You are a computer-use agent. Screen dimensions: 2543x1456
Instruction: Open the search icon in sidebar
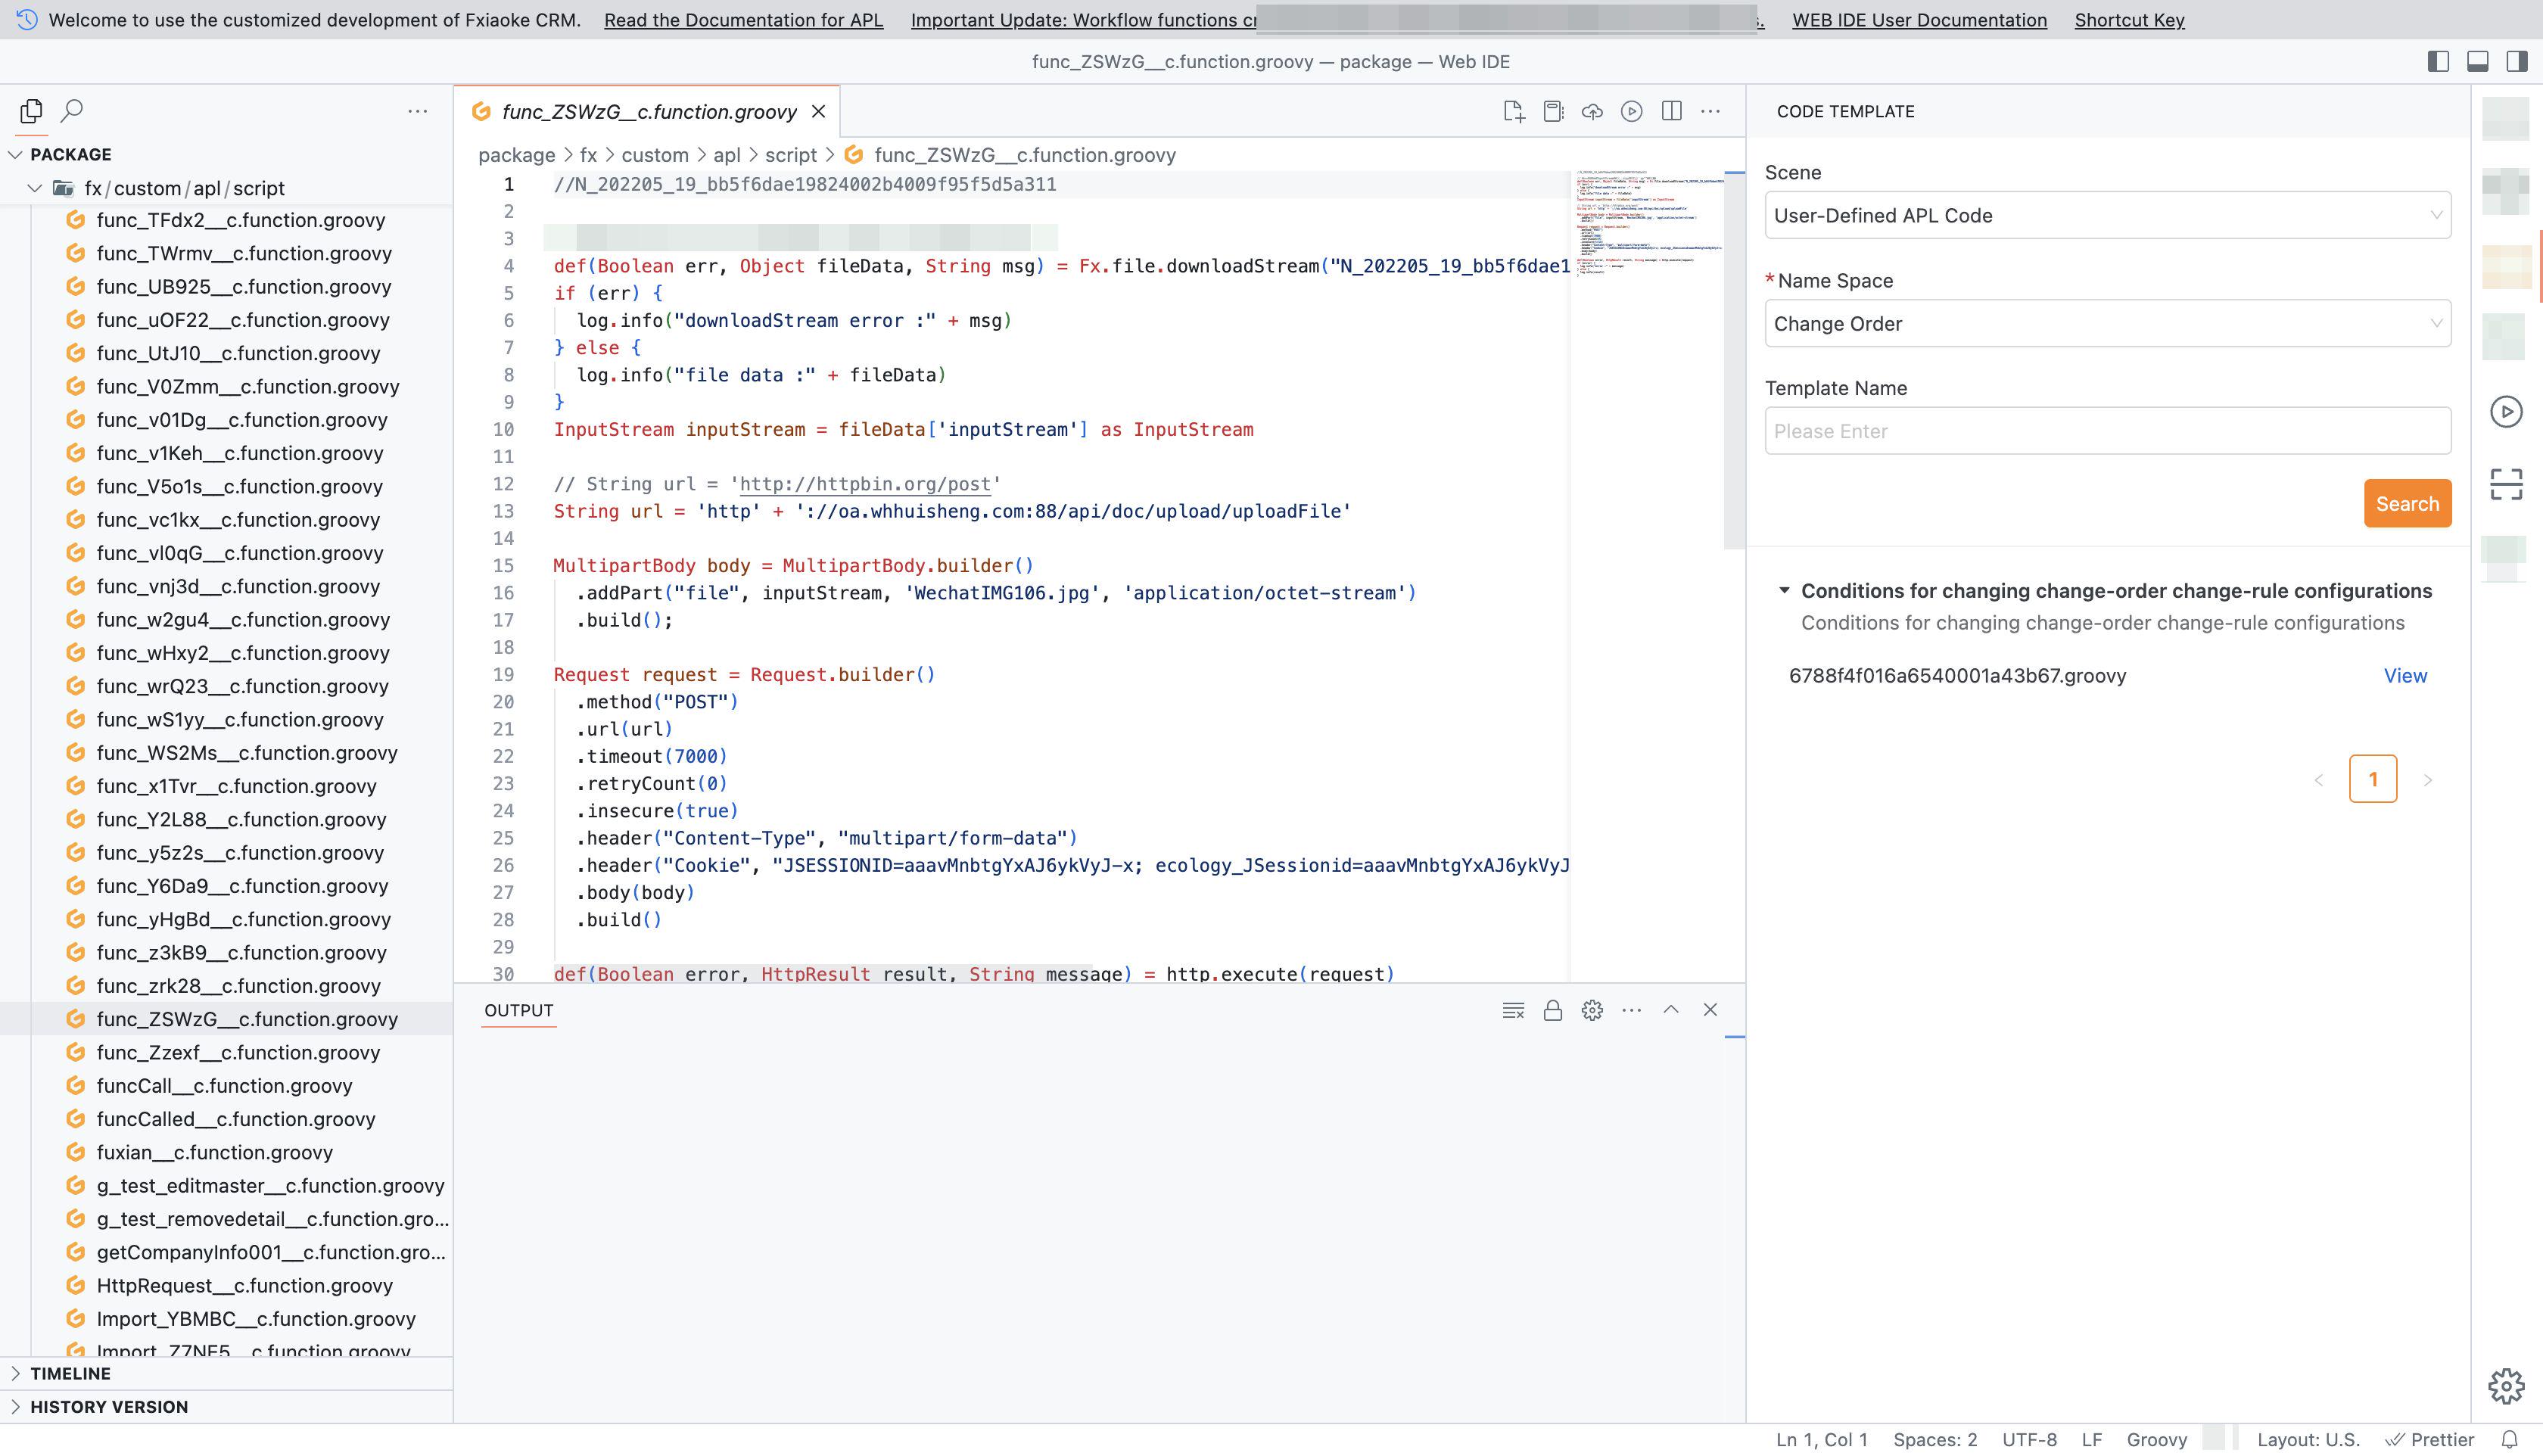71,111
